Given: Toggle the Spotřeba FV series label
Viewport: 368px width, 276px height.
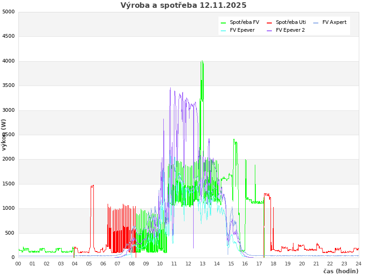Looking at the screenshot, I should [244, 22].
